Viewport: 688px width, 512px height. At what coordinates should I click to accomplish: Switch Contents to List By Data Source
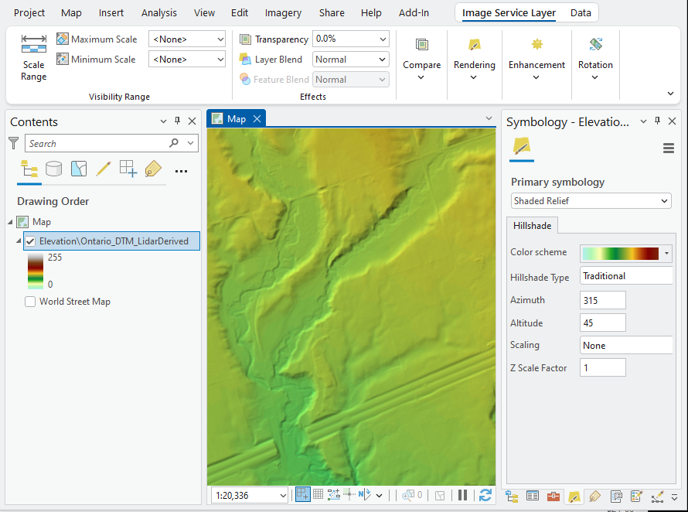[53, 168]
